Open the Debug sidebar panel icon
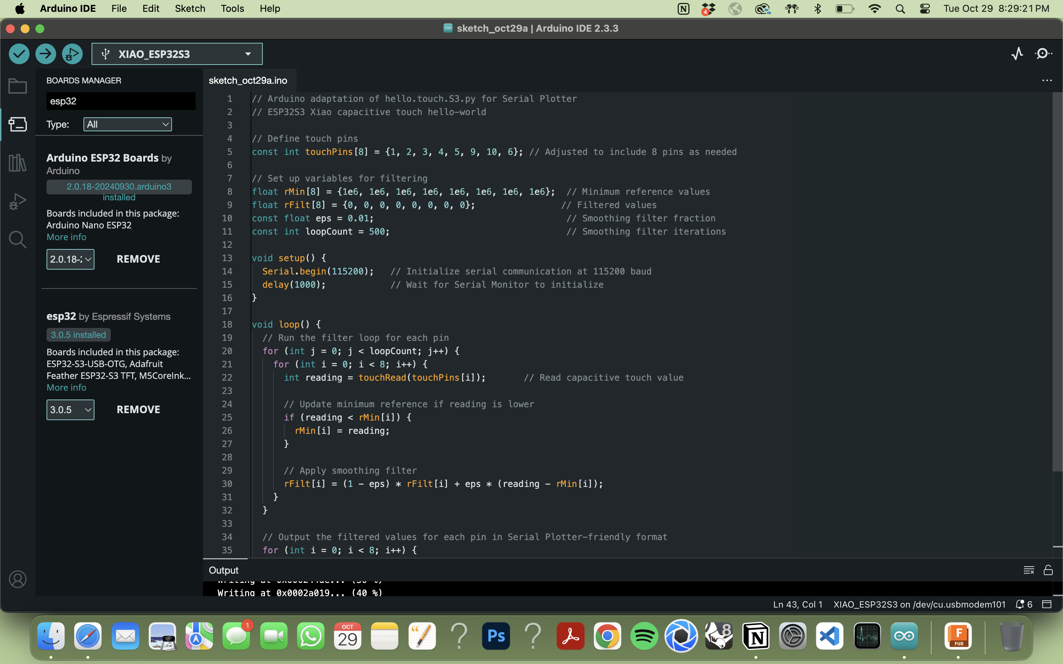Screen dimensions: 1063x664 click(x=18, y=201)
